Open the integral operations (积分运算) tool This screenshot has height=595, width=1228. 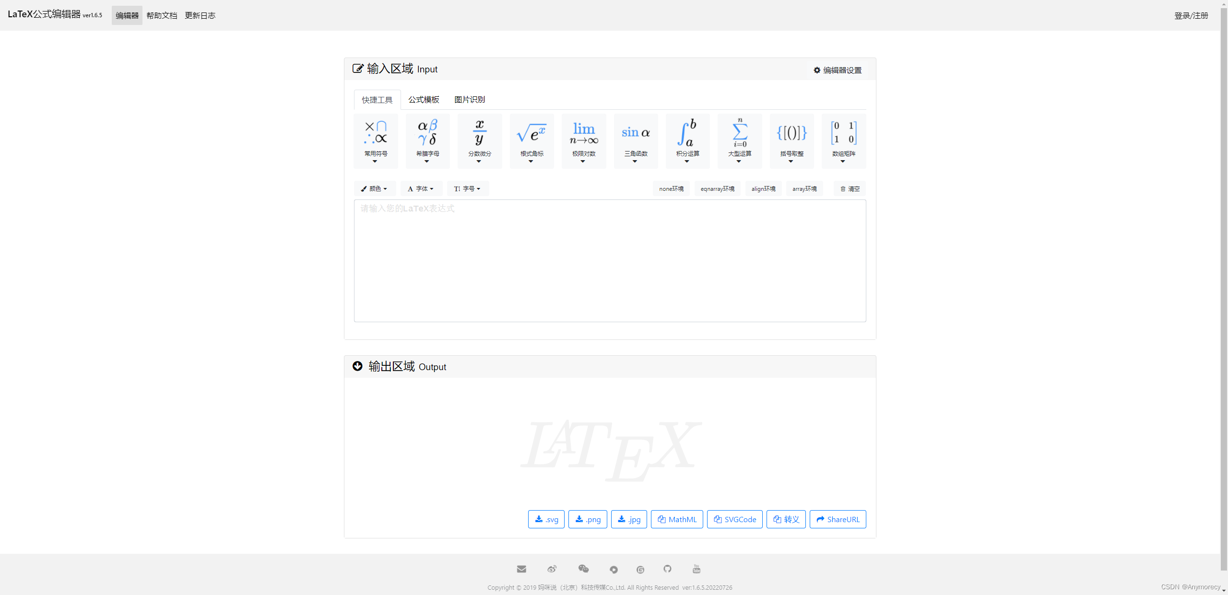click(687, 141)
